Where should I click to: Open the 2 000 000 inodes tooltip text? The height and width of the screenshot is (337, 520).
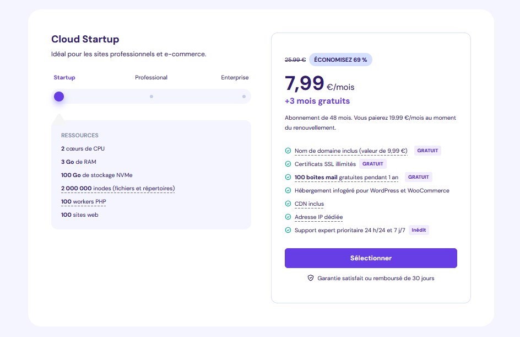[x=118, y=188]
